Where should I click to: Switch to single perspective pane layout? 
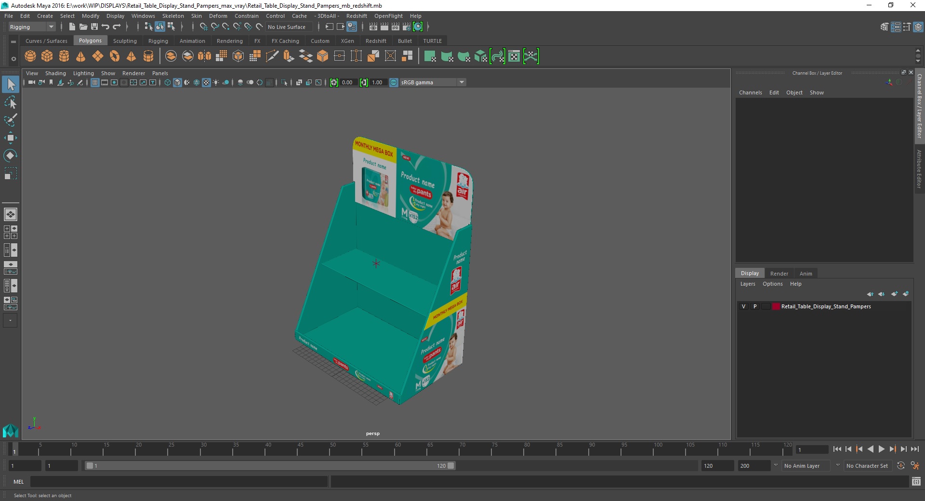point(11,214)
